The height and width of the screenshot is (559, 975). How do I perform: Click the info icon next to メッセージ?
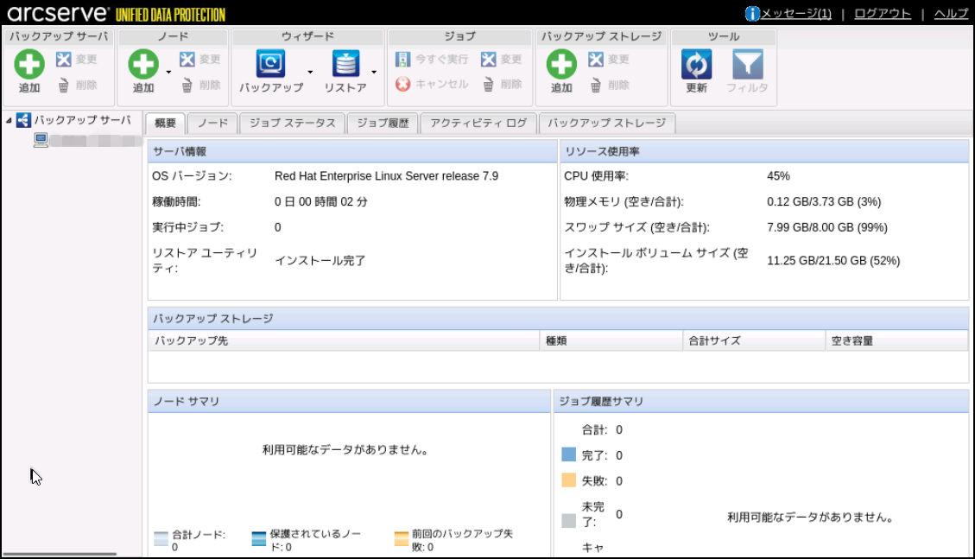tap(752, 14)
